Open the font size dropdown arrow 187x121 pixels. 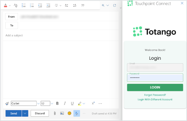pyautogui.click(x=52, y=104)
